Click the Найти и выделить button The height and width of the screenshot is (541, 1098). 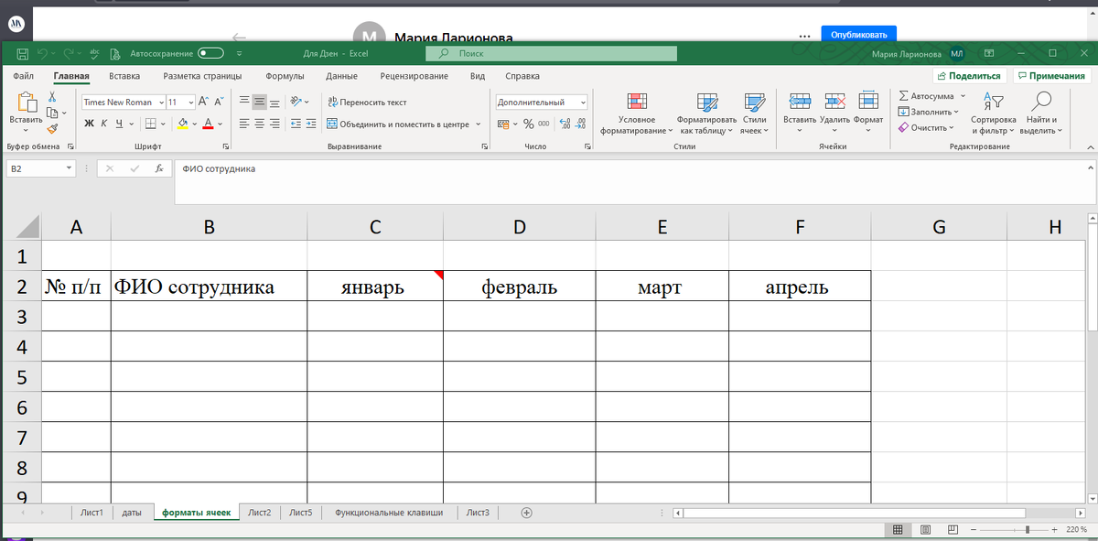(1041, 114)
